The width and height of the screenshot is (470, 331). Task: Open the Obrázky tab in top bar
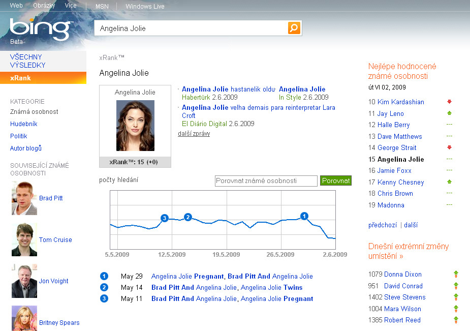[x=44, y=6]
